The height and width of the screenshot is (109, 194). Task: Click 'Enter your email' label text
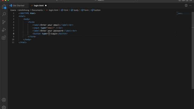(50, 25)
